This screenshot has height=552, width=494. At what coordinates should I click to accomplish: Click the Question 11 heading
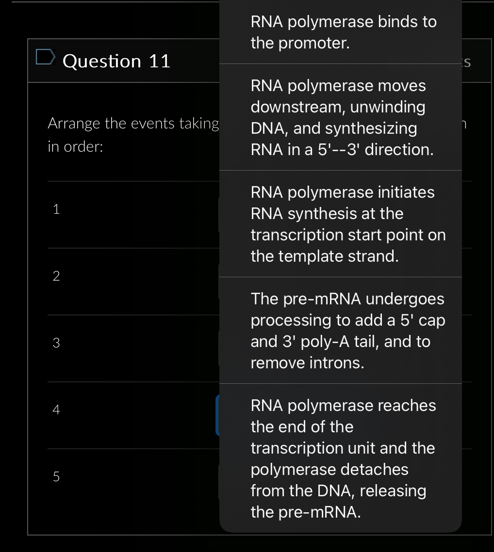tap(116, 61)
